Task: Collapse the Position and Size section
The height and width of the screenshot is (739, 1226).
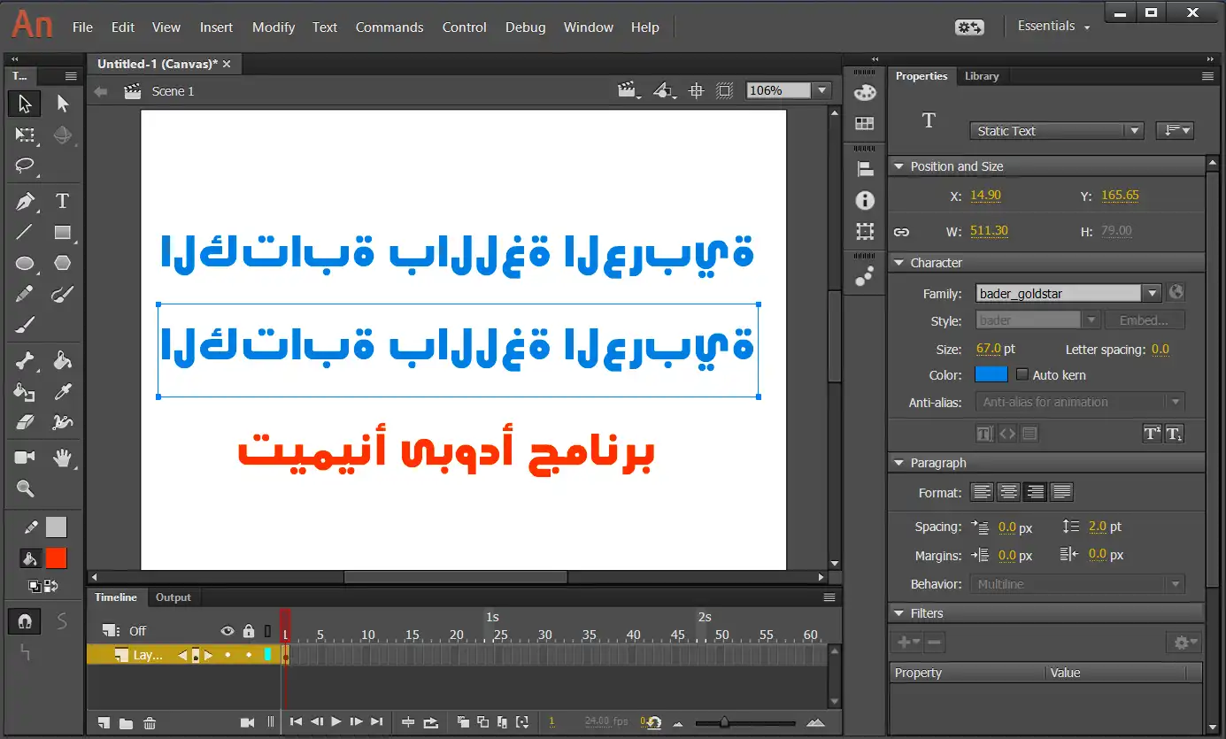Action: pos(899,166)
